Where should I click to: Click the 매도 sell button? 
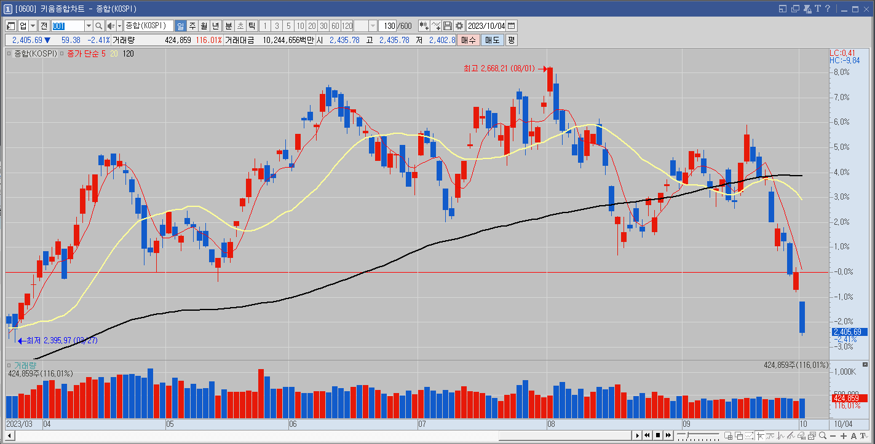click(x=492, y=40)
